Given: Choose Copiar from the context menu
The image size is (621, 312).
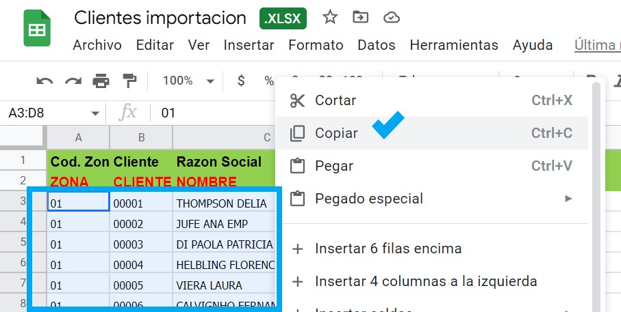Looking at the screenshot, I should point(432,133).
